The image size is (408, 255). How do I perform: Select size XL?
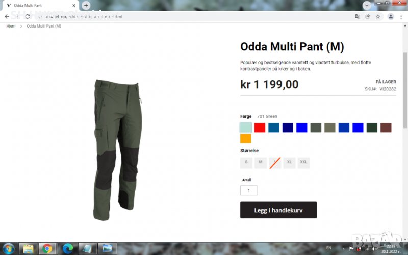point(289,163)
